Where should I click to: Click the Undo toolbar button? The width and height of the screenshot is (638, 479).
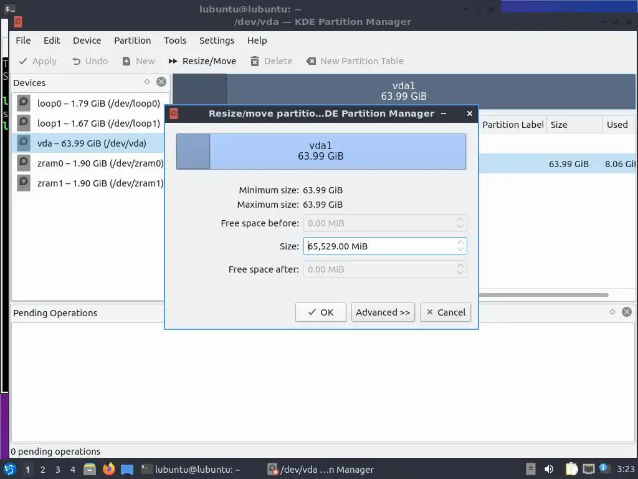point(90,61)
